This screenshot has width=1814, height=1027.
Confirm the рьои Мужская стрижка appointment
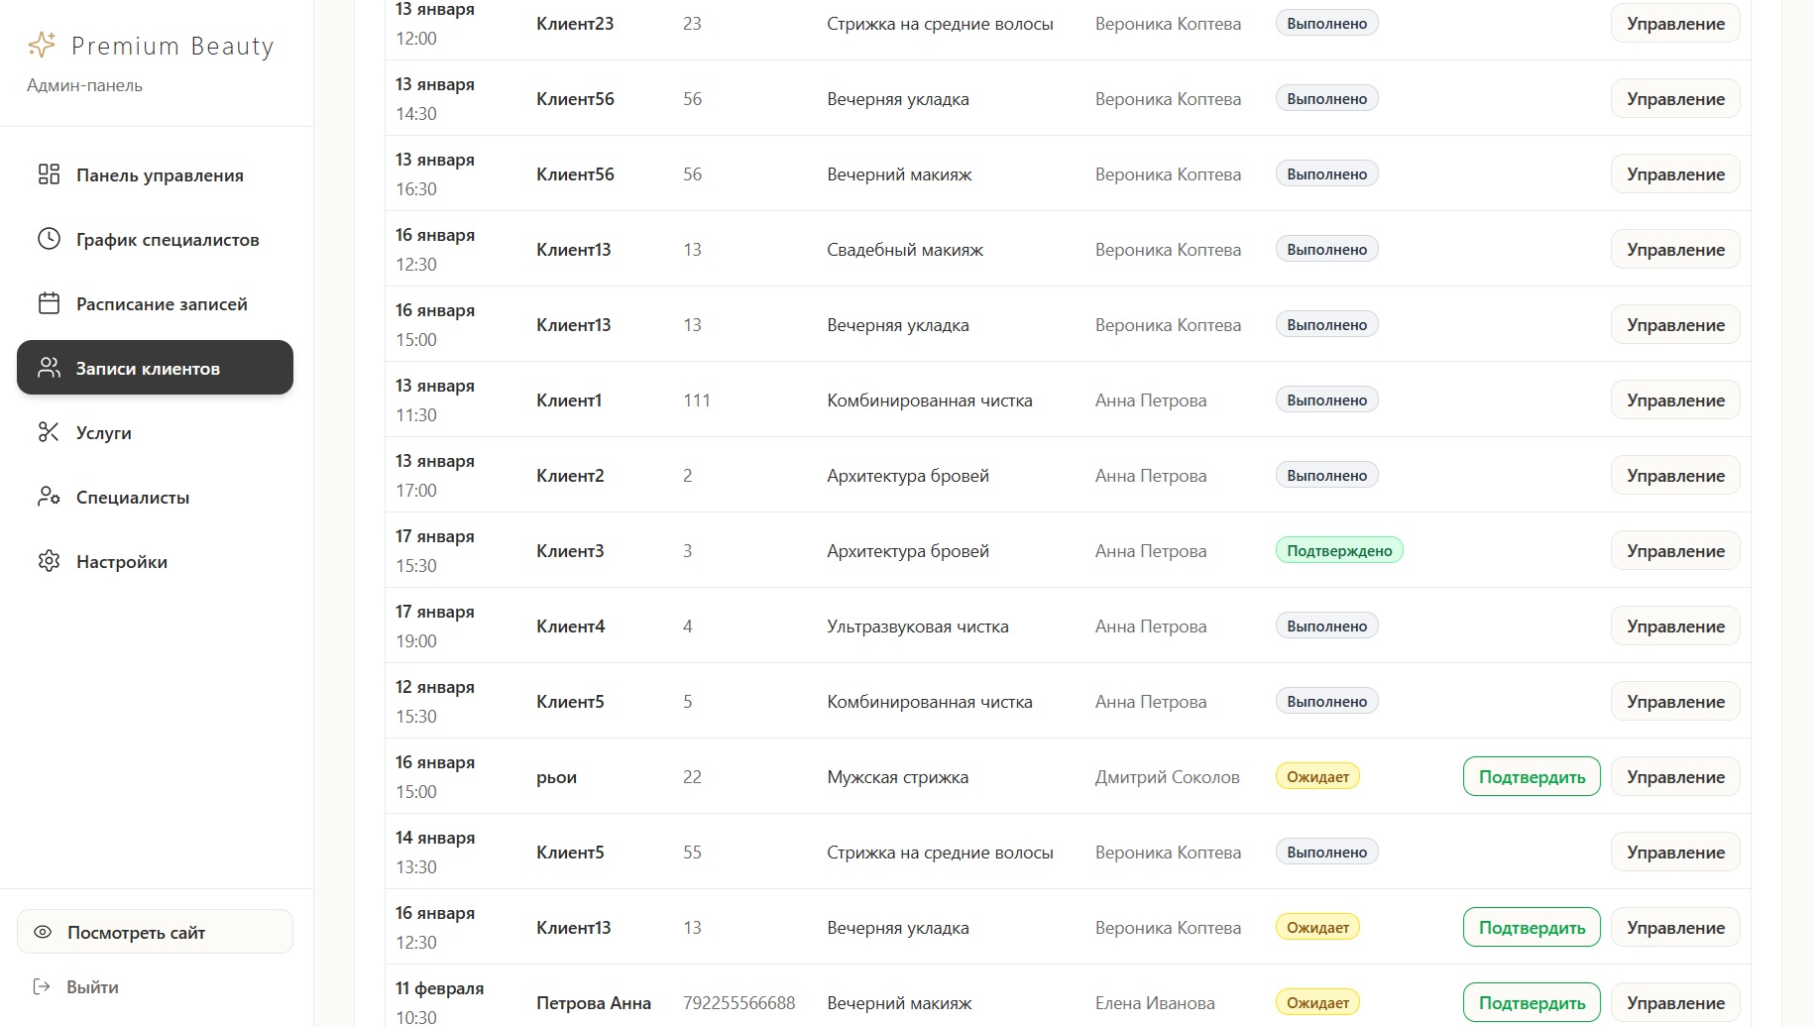click(x=1531, y=777)
